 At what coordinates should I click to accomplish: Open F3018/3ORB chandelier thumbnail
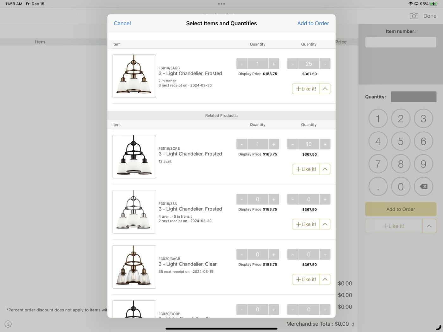coord(134,156)
